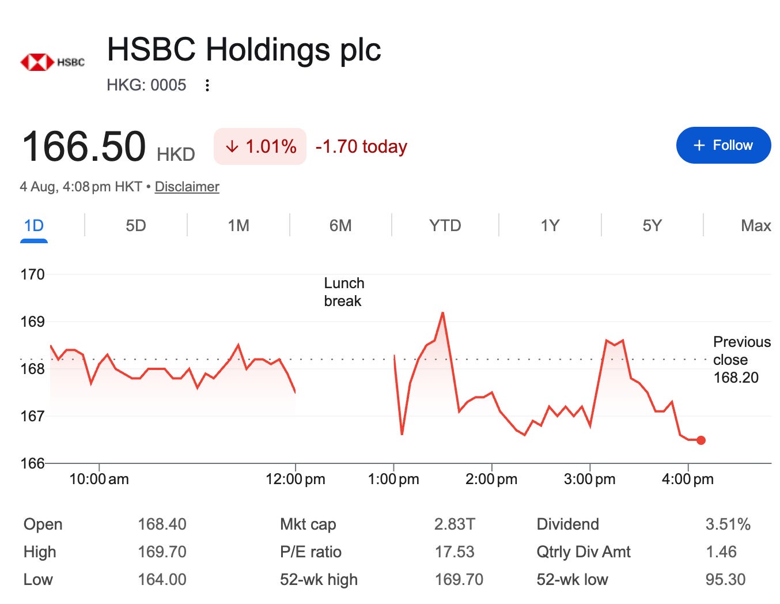The width and height of the screenshot is (780, 604).
Task: Open the Disclaimer link
Action: pos(187,187)
